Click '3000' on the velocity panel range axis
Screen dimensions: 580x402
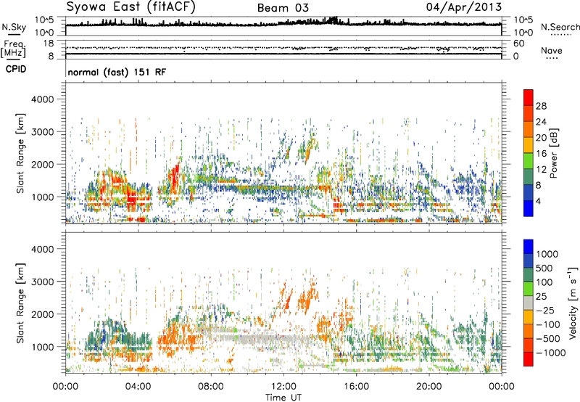click(x=43, y=282)
